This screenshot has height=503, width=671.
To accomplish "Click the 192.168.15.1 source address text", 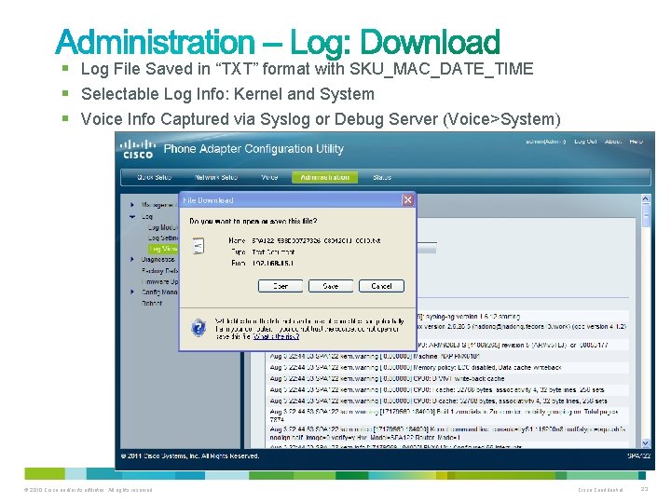I will (x=272, y=263).
